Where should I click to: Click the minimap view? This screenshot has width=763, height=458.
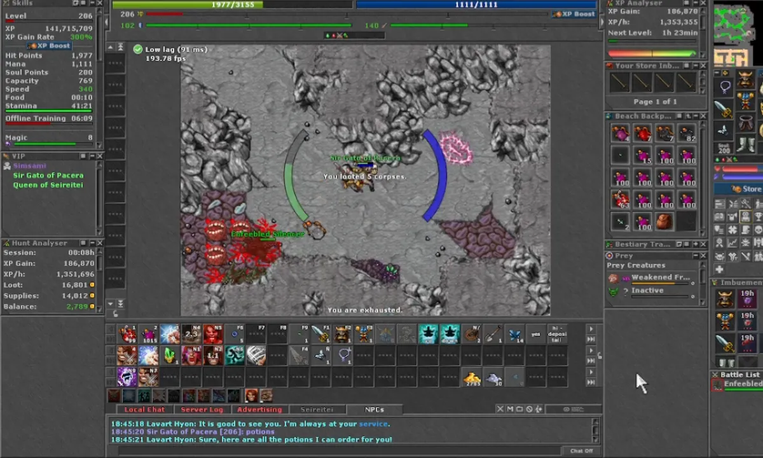pos(738,33)
